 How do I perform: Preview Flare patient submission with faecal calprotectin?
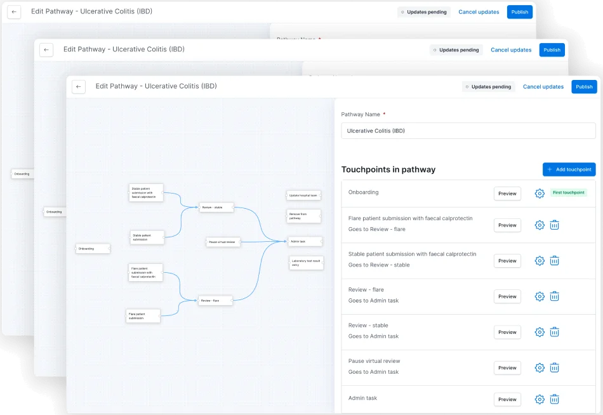[507, 225]
